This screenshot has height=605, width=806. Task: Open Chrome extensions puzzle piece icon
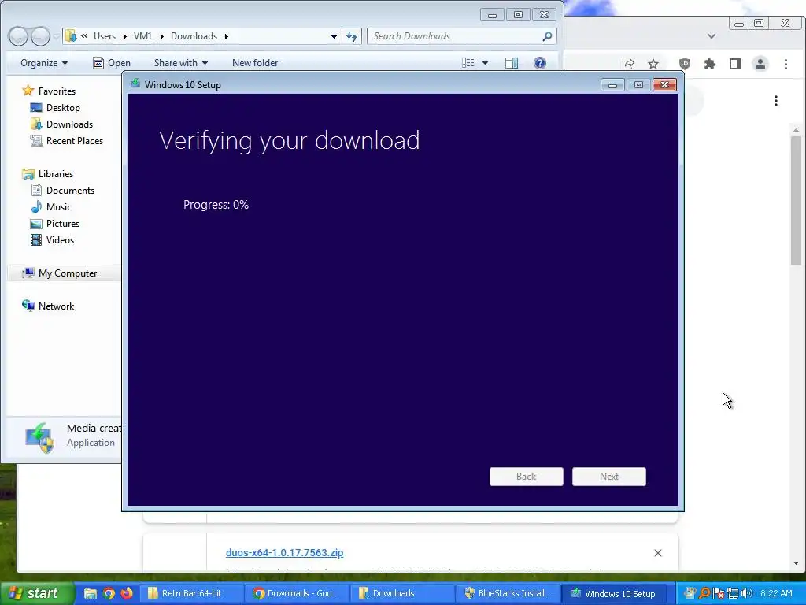click(709, 64)
